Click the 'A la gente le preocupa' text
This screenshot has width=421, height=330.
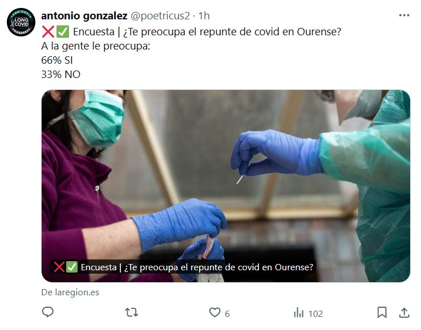96,46
